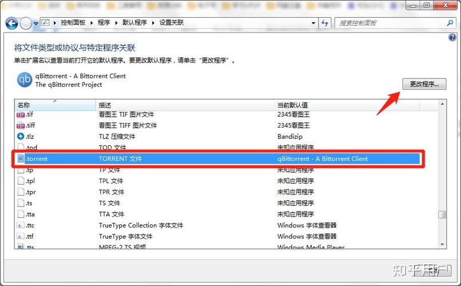This screenshot has height=286, width=461.
Task: Select the .ttc extension name
Action: click(30, 225)
